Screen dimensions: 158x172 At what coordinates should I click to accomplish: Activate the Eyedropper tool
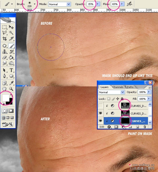point(11,83)
